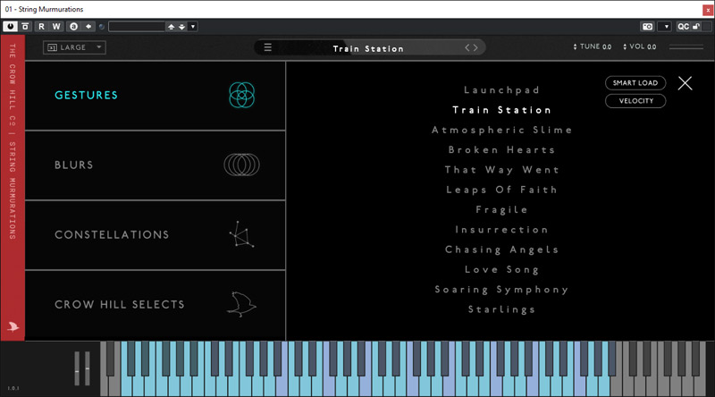Click the white bird logo on red sidebar
This screenshot has height=397, width=715.
click(13, 326)
